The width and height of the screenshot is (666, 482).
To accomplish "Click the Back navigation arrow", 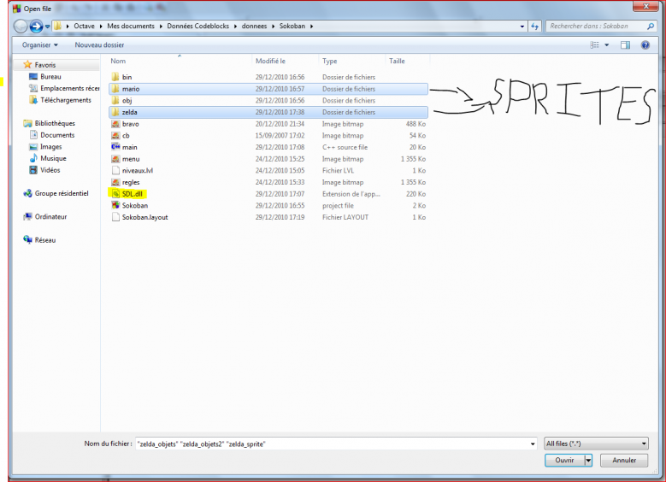I will [21, 26].
